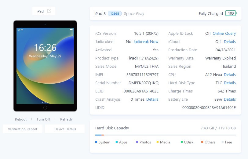View iCloud Details link
248x159 pixels.
230,42
